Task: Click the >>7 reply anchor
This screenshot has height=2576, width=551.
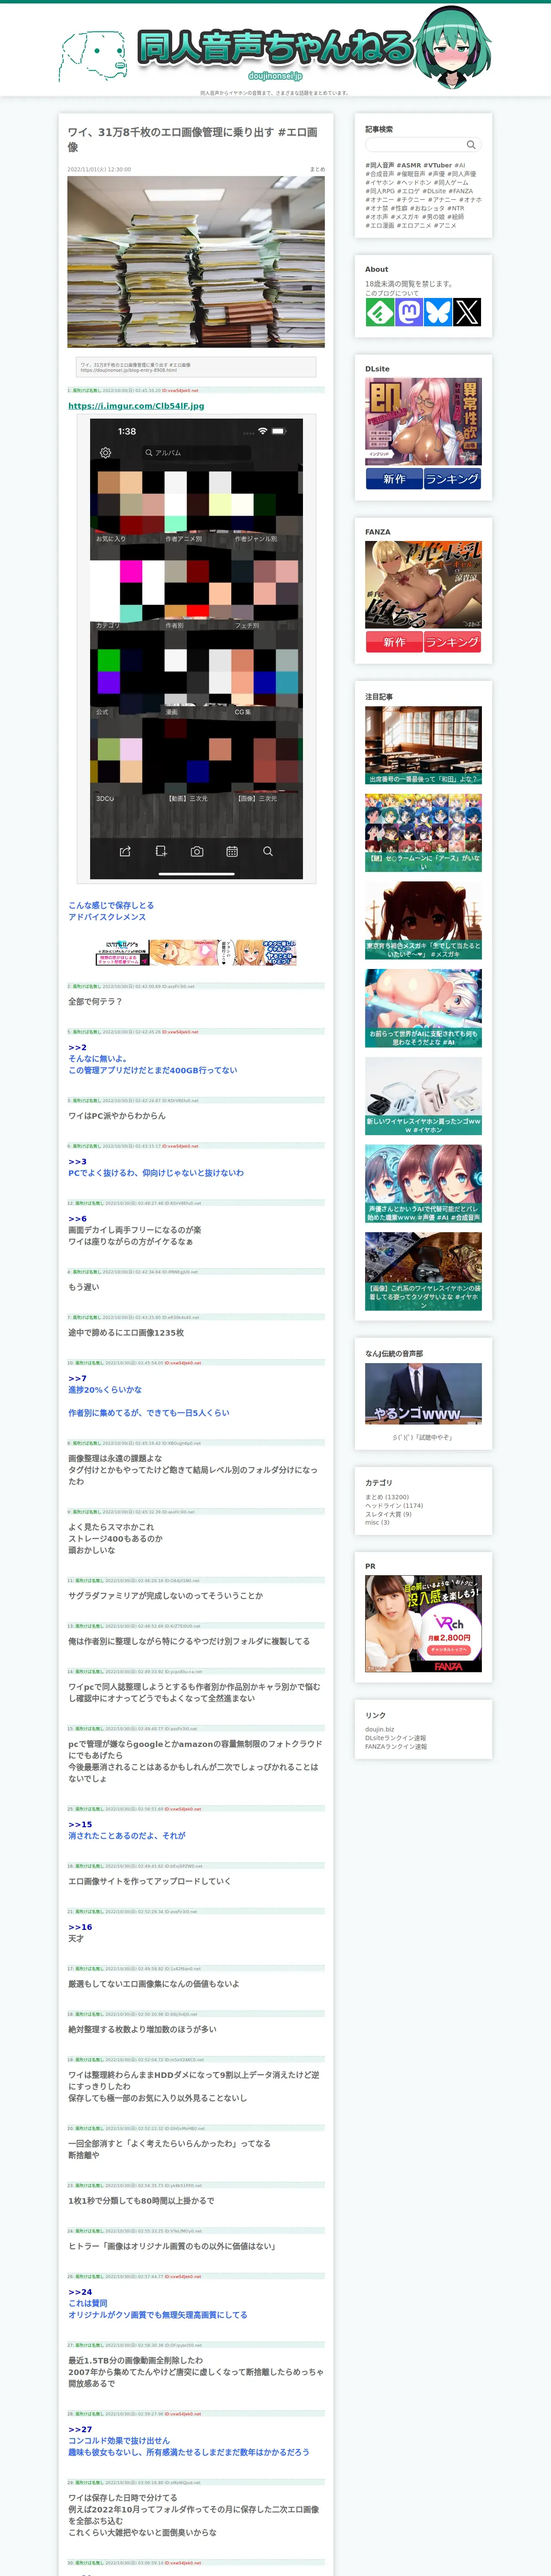Action: point(77,1378)
